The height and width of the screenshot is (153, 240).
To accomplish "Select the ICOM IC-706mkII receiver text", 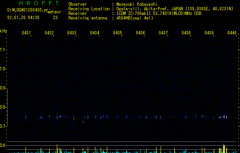I will pos(159,13).
